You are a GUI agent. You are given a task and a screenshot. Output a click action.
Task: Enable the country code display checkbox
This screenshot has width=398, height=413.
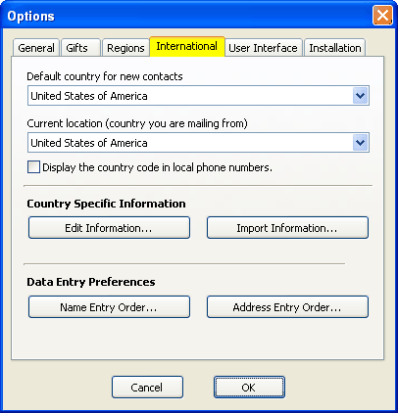click(33, 167)
